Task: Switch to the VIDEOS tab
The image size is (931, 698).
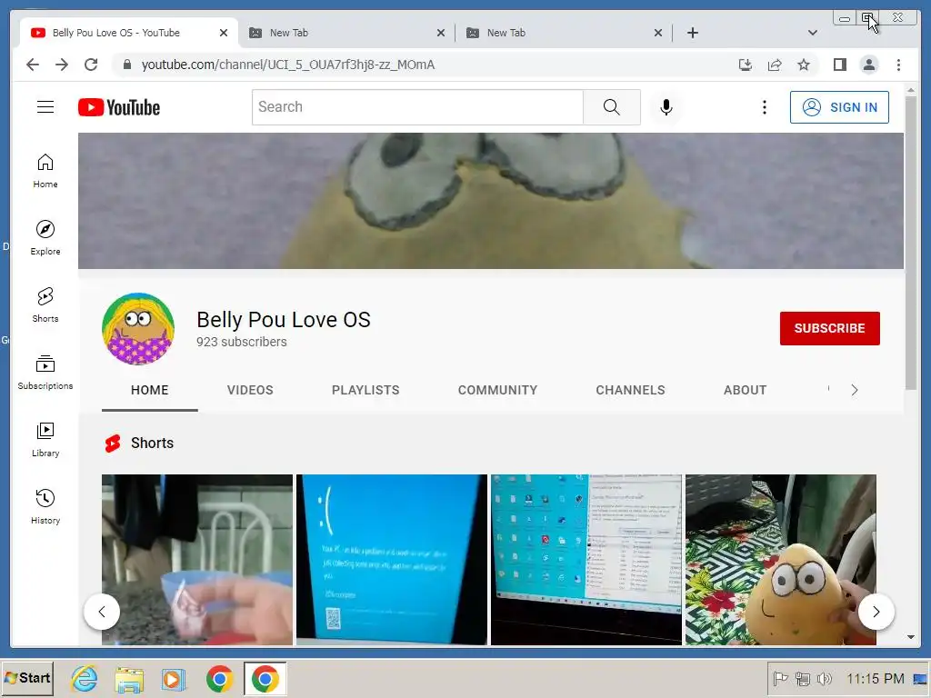Action: tap(250, 390)
